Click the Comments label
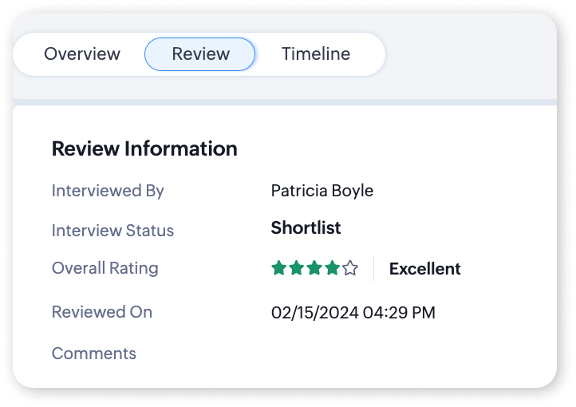 click(94, 354)
